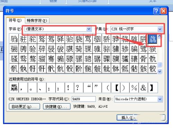Image resolution: width=173 pixels, height=128 pixels.
Task: Pick the 骂 character
Action: [88, 39]
